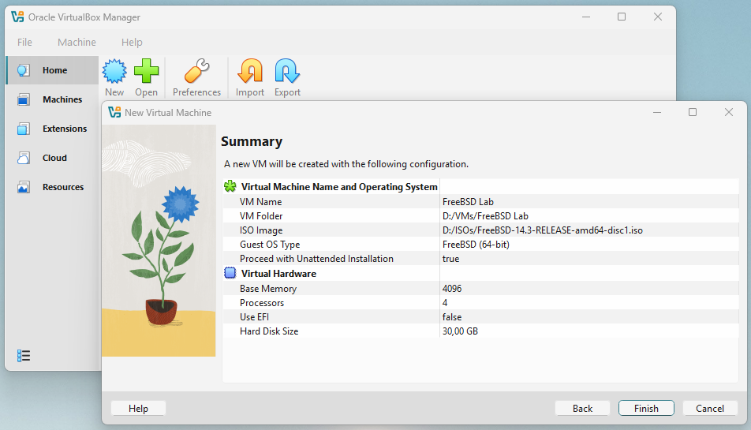This screenshot has width=751, height=430.
Task: Select Home in the Manager sidebar
Action: [52, 70]
